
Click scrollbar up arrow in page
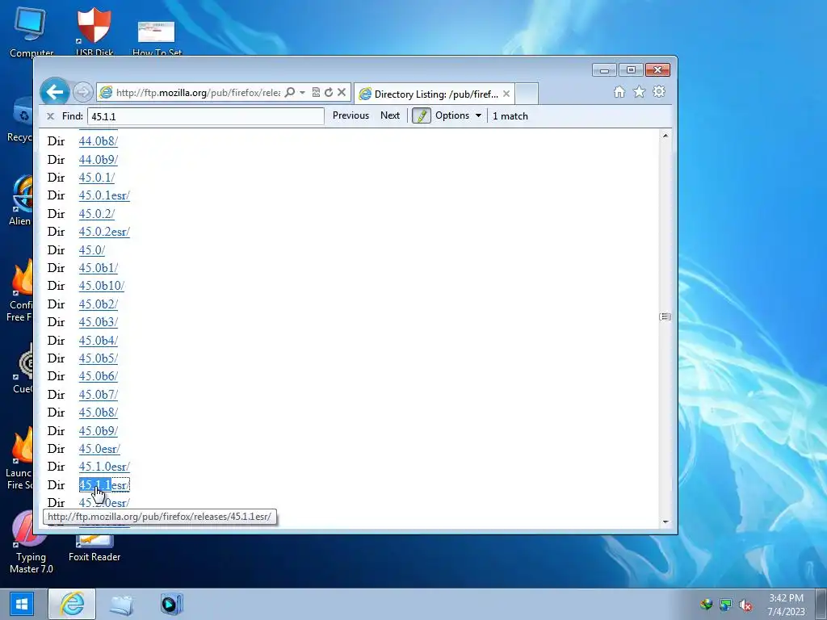click(x=665, y=136)
